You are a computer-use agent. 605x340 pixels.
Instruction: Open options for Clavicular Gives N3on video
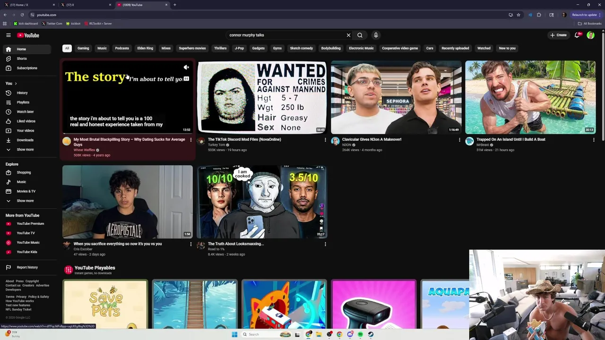tap(459, 140)
